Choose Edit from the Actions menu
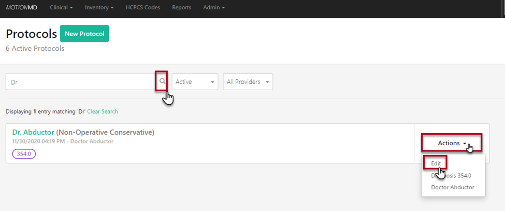Viewport: 505px width, 211px height. 436,163
